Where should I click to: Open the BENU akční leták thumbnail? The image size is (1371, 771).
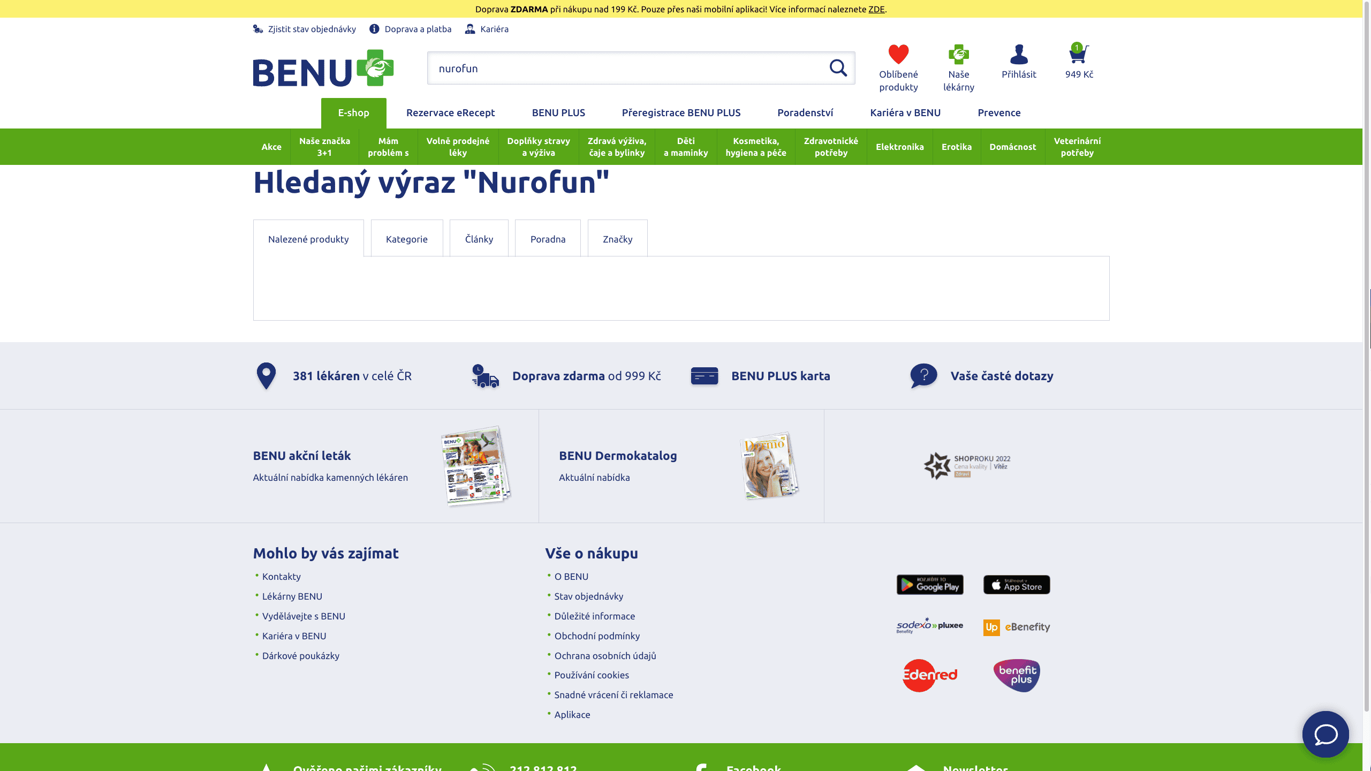tap(475, 465)
